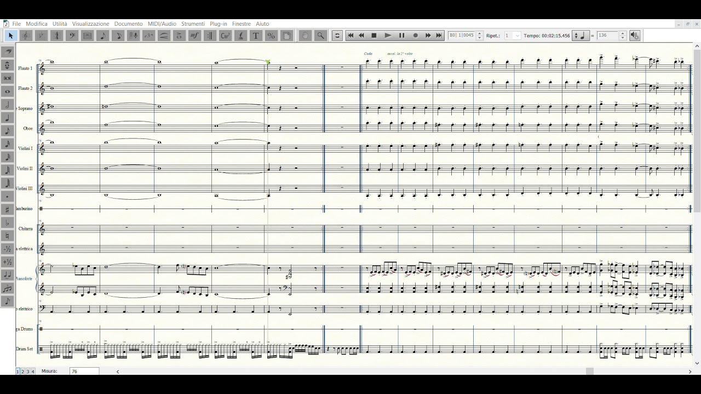Step the measure counter spinner

[480, 36]
